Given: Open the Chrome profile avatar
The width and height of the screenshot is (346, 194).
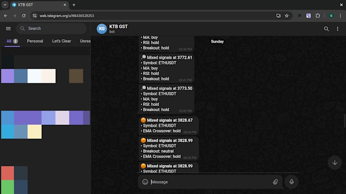Looking at the screenshot, I should 331,16.
